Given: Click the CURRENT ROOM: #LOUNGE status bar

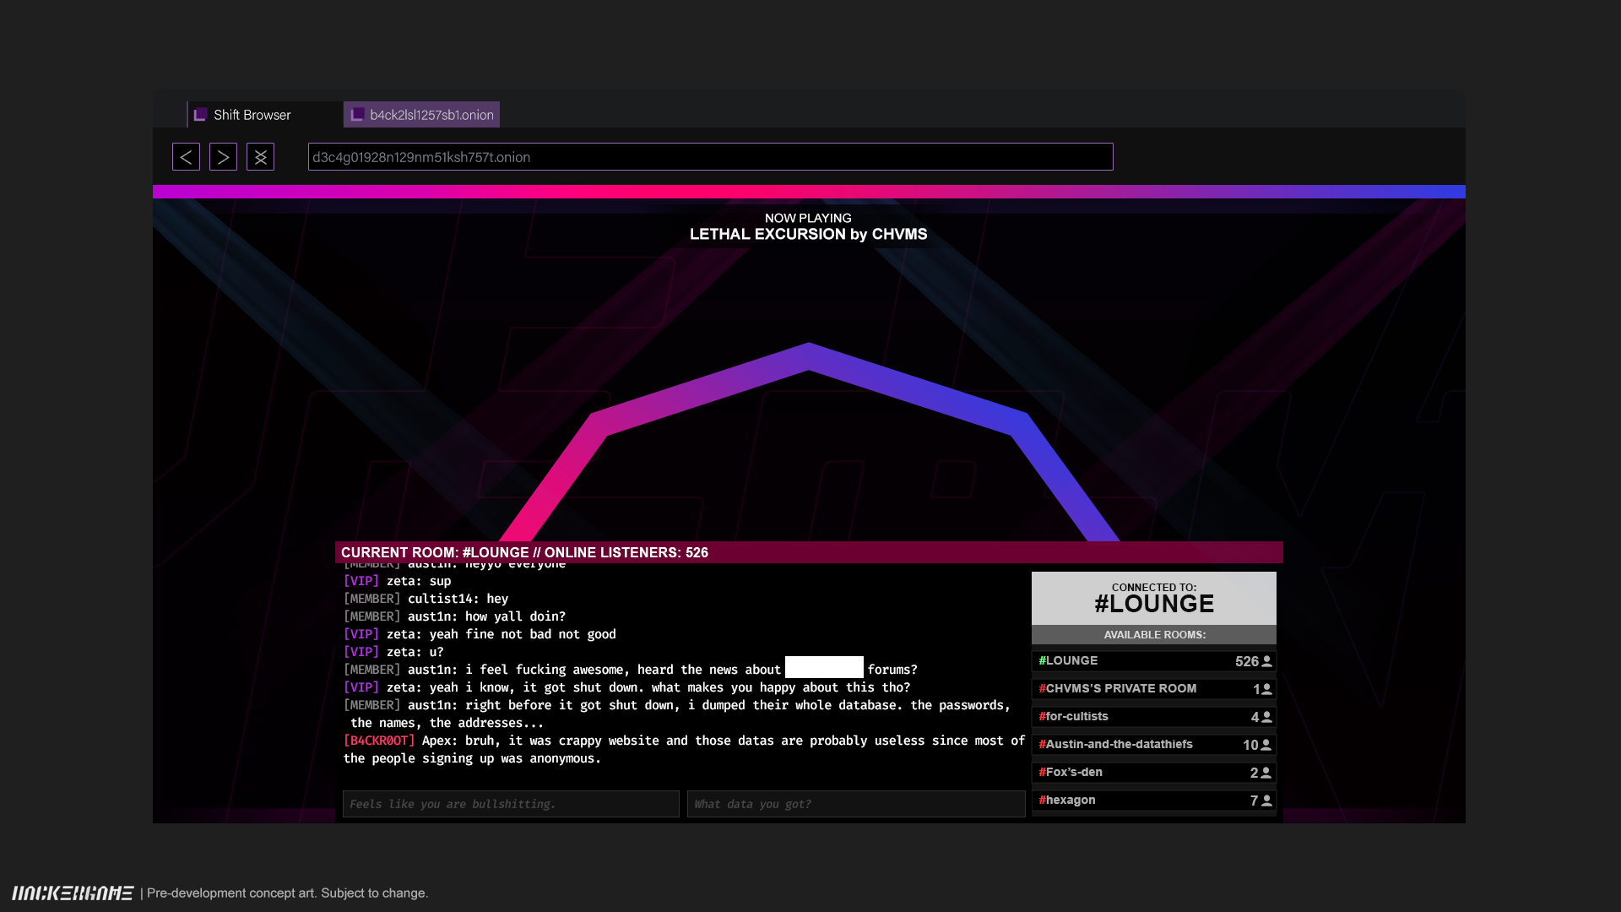Looking at the screenshot, I should (809, 552).
